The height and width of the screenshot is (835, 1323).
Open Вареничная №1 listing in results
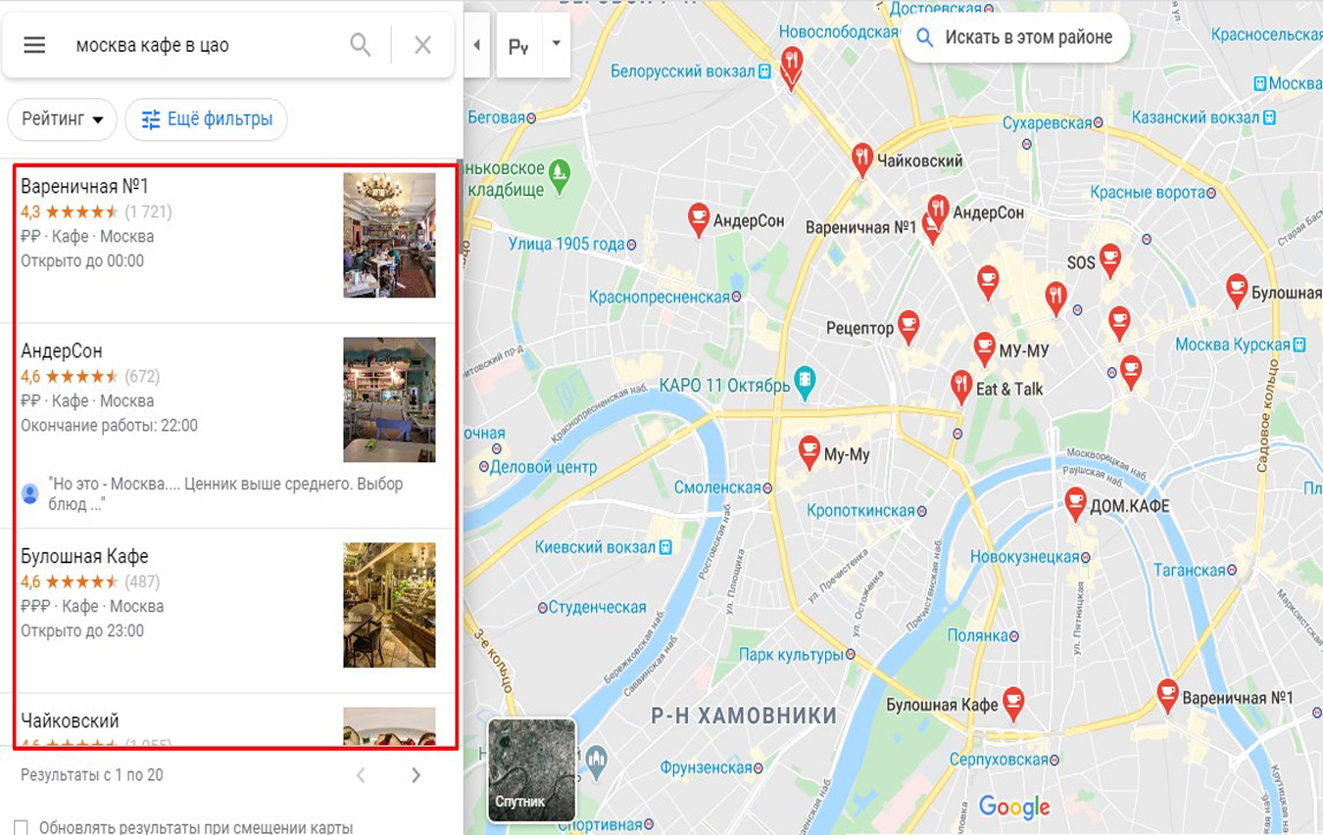pos(85,186)
